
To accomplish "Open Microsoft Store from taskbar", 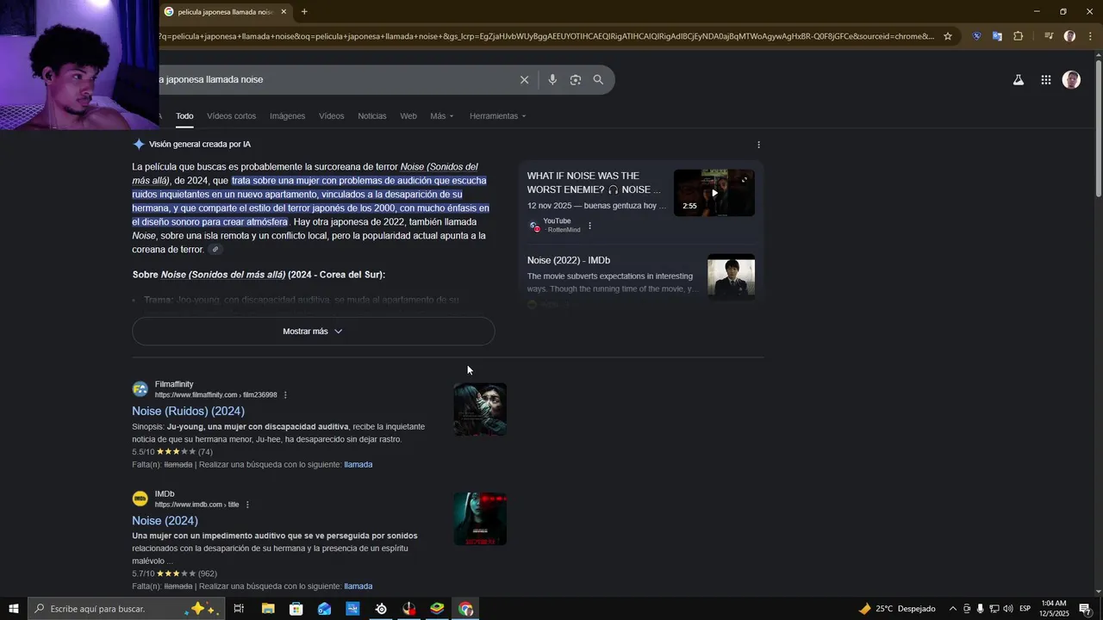I will pos(296,609).
